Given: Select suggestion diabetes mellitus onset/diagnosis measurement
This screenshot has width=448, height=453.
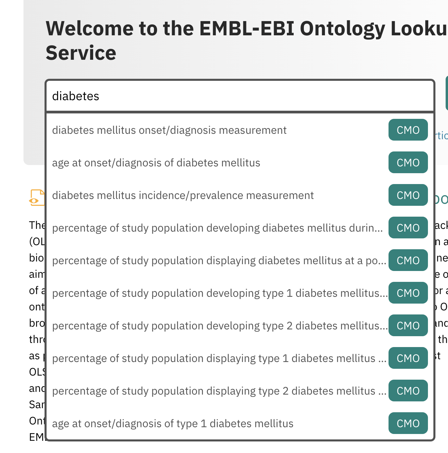Looking at the screenshot, I should click(169, 130).
